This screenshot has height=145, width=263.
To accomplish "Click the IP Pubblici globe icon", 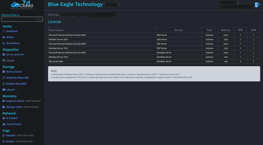I will click(4, 118).
